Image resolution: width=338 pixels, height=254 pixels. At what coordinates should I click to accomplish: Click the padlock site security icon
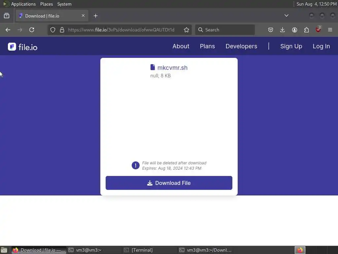[x=62, y=30]
